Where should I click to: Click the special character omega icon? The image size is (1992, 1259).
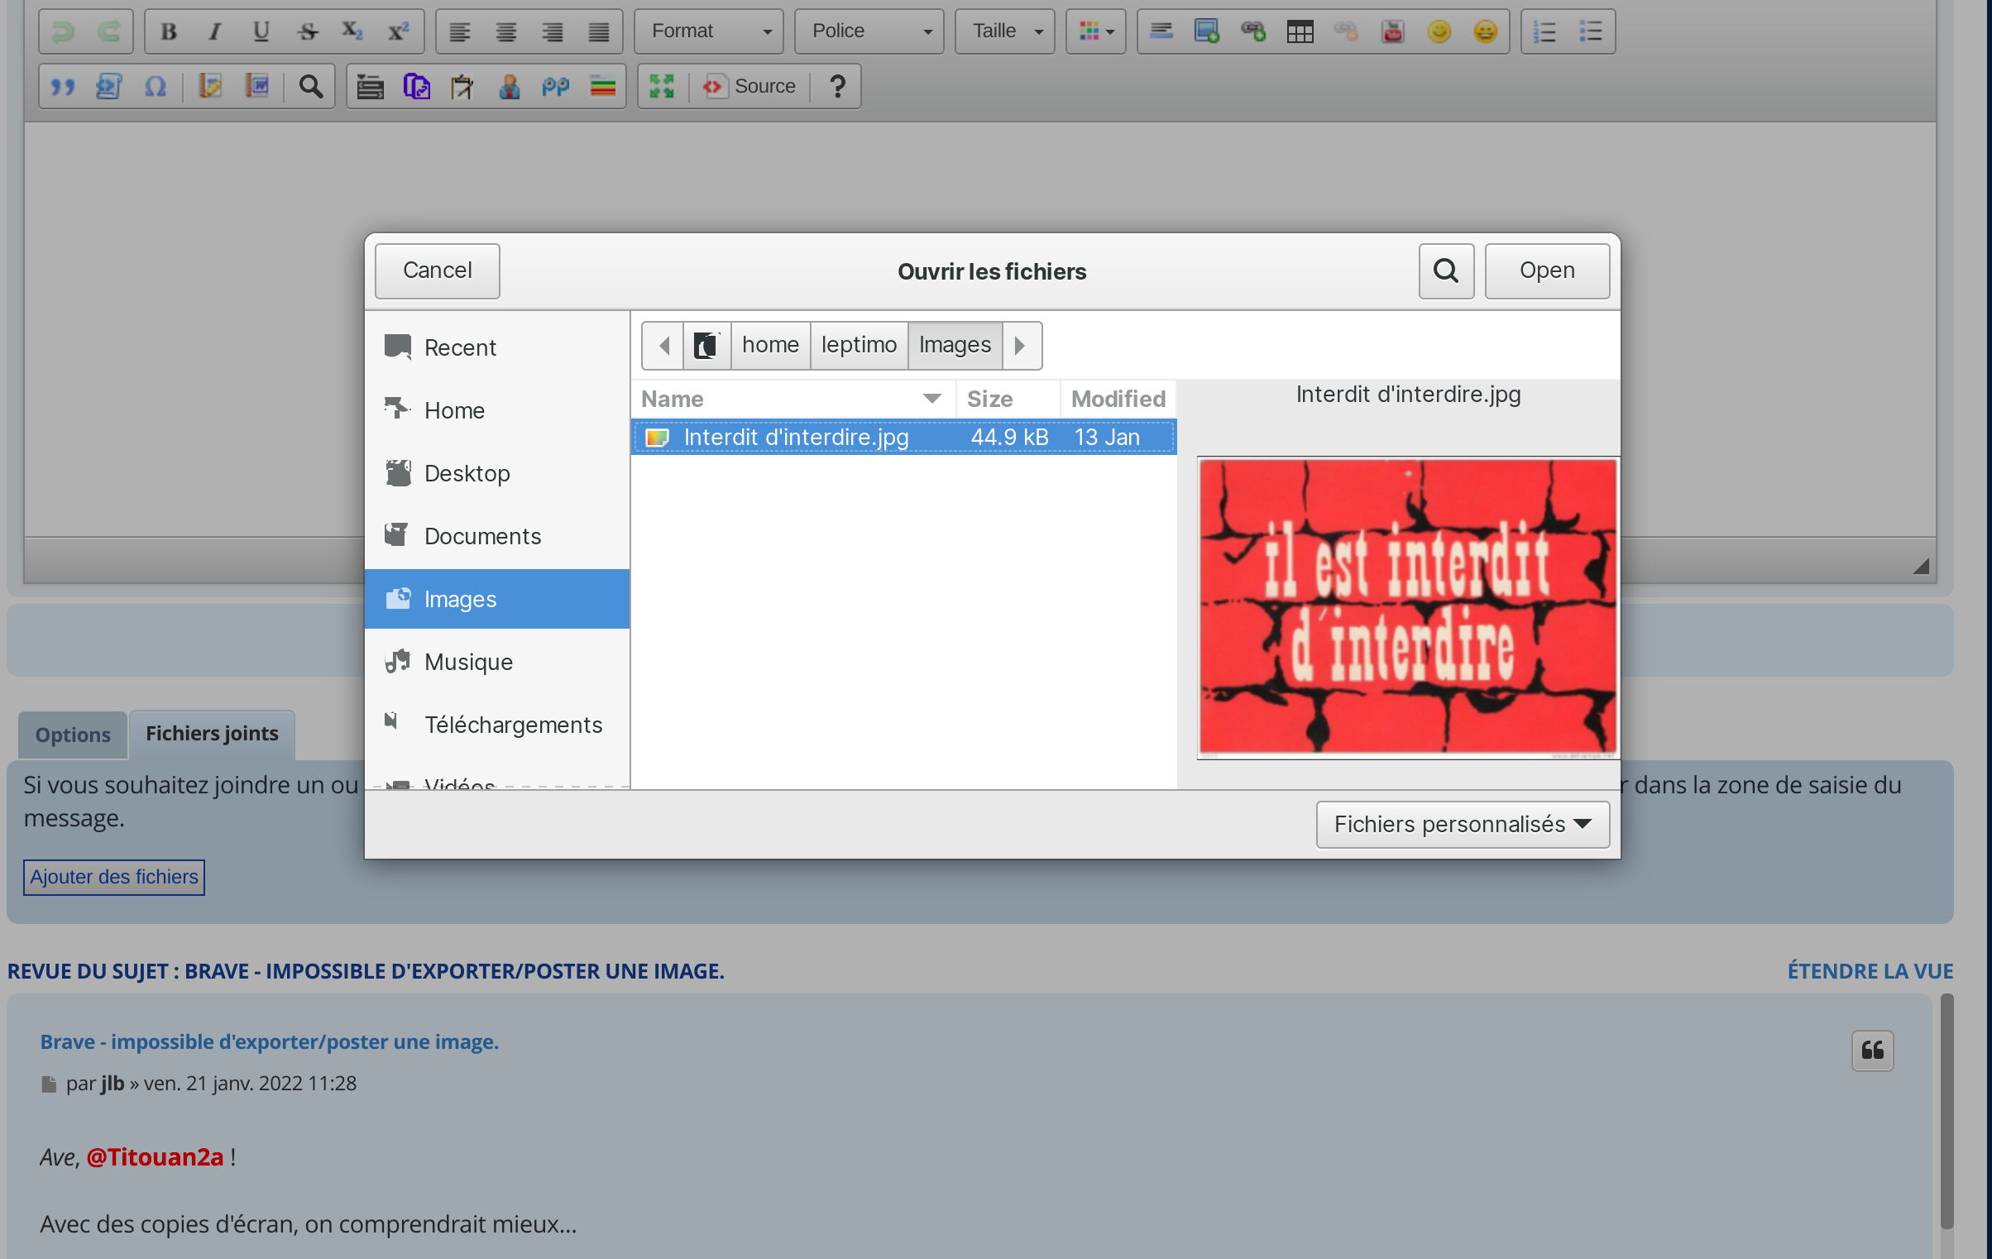click(x=155, y=86)
